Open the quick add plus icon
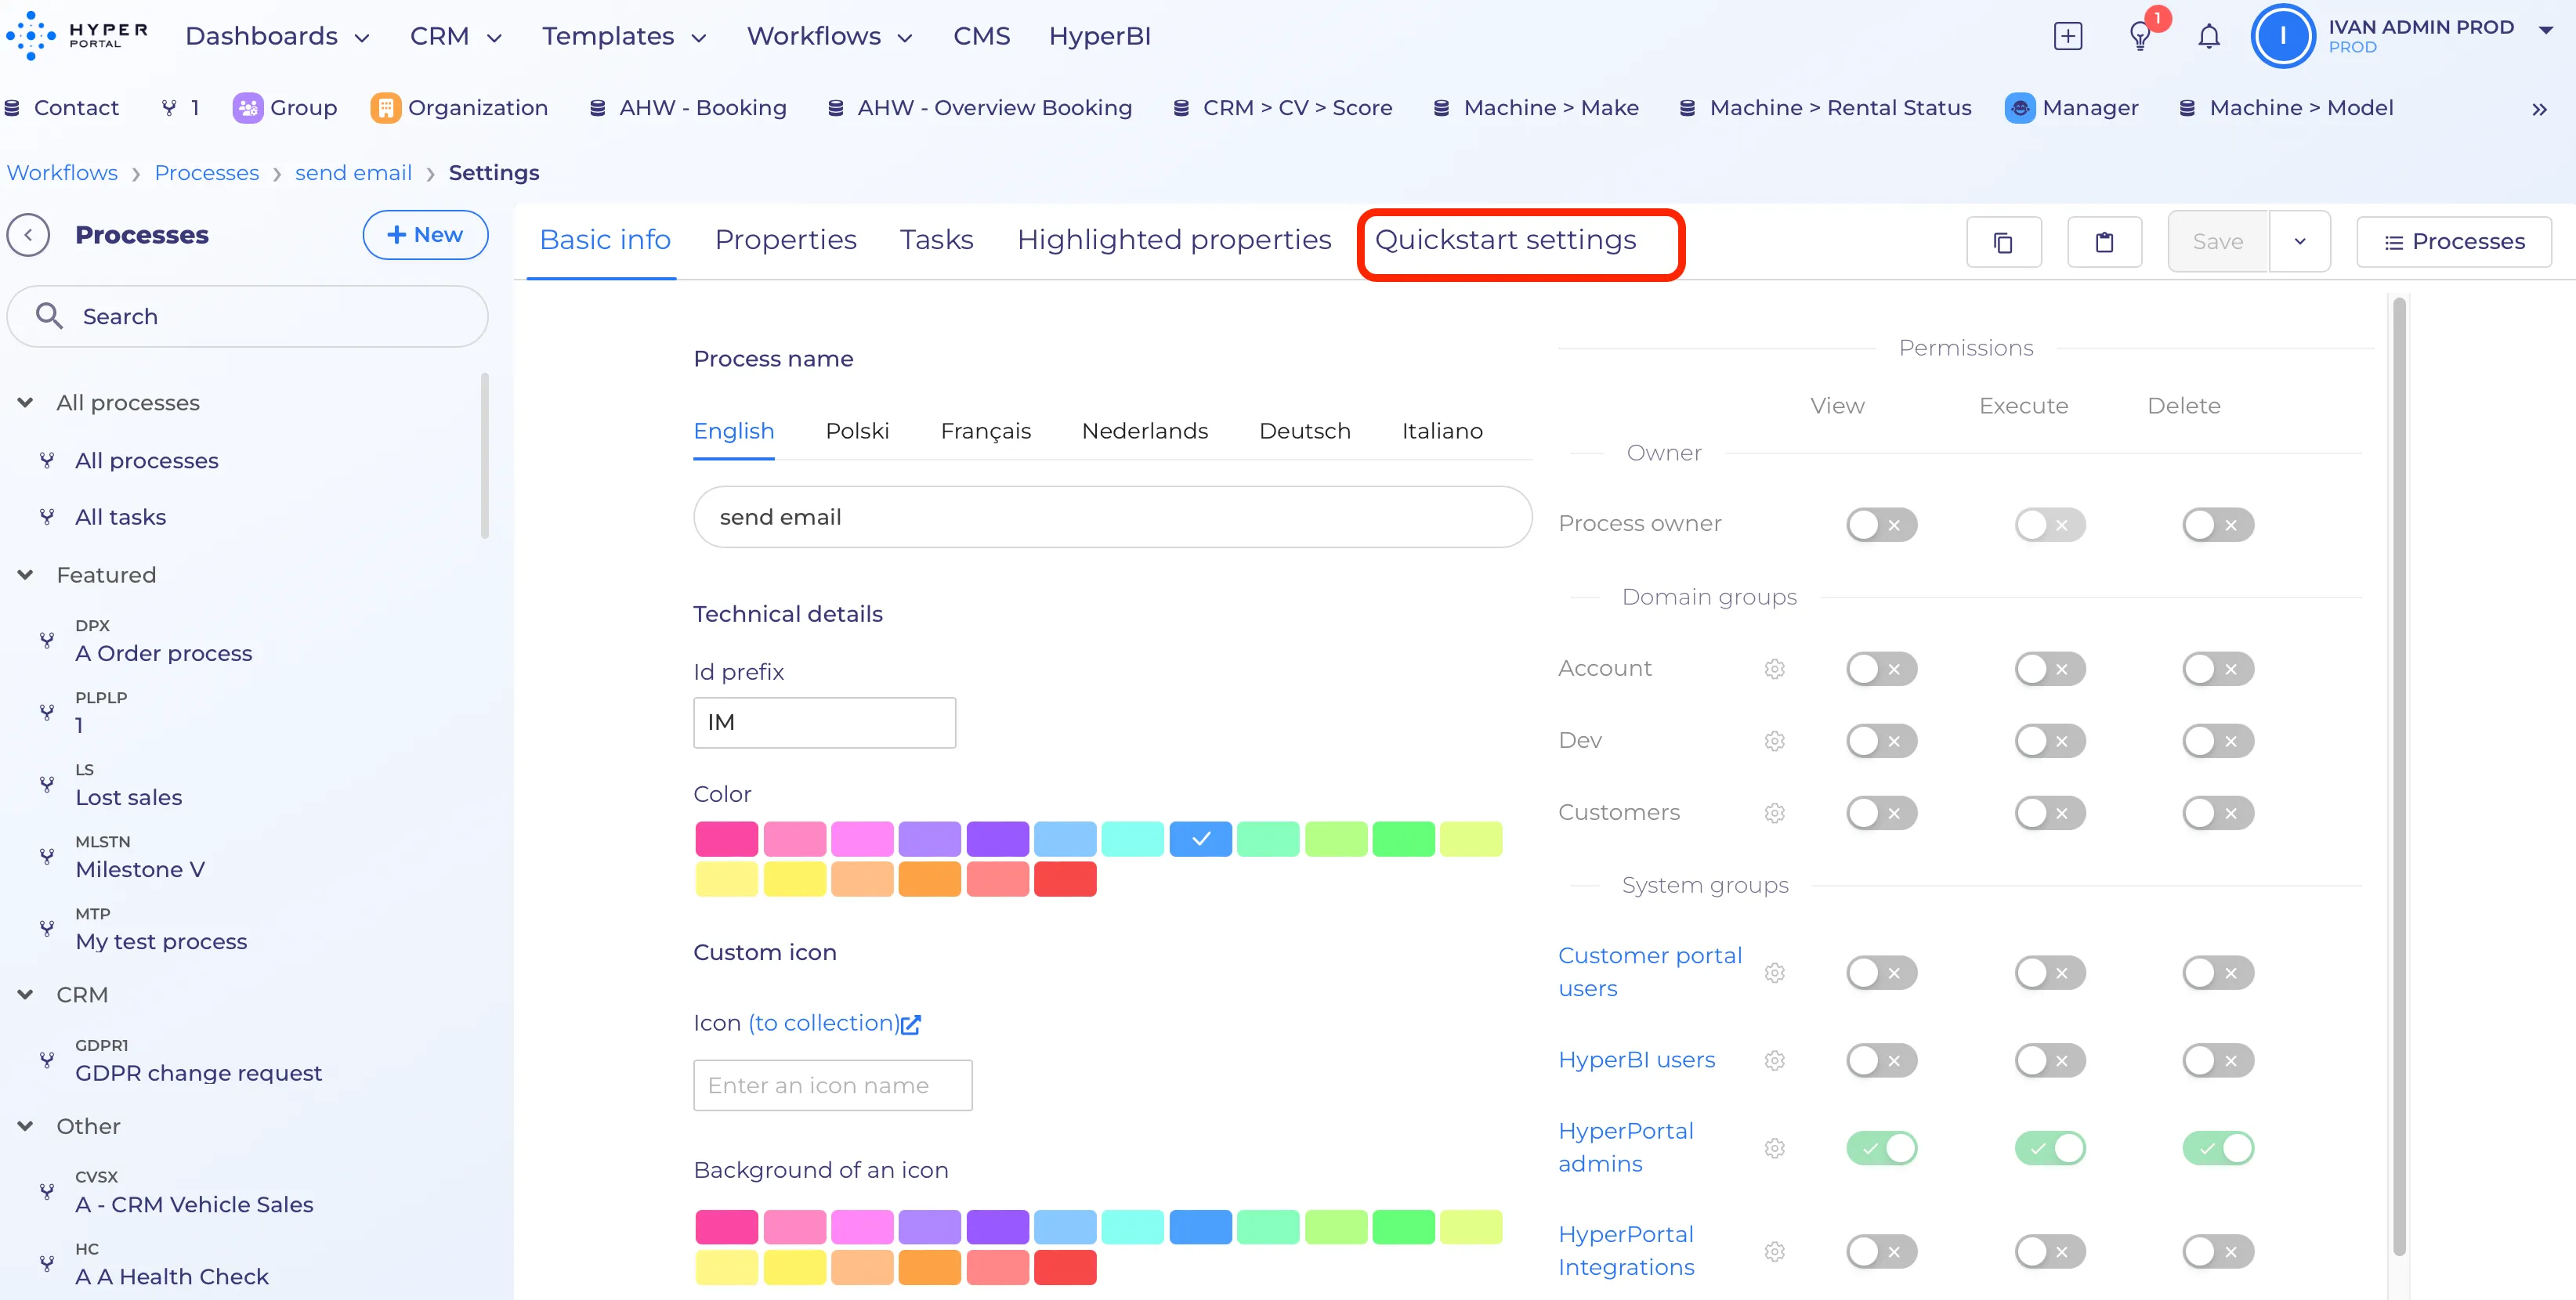Image resolution: width=2576 pixels, height=1300 pixels. coord(2067,37)
